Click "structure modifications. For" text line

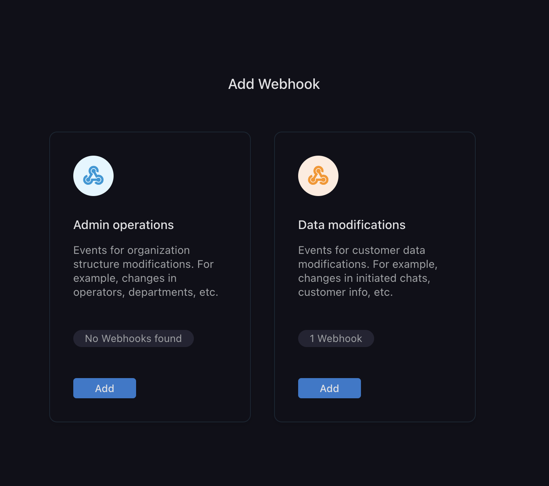point(143,264)
